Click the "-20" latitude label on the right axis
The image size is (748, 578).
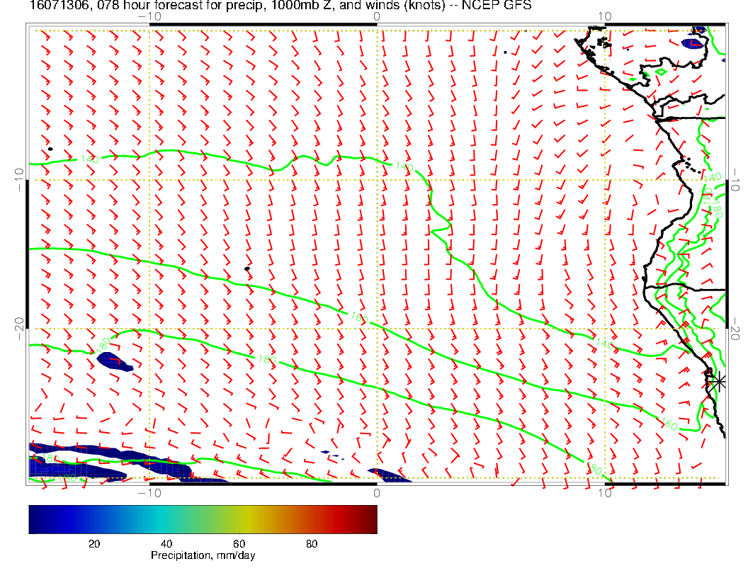pyautogui.click(x=735, y=329)
